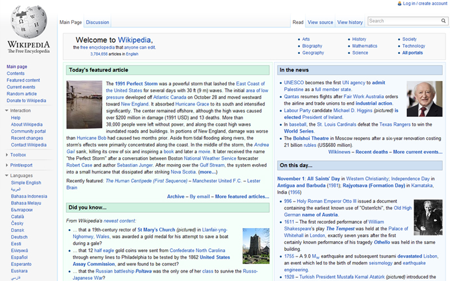Open Help in the sidebar
The height and width of the screenshot is (281, 450).
pyautogui.click(x=16, y=117)
